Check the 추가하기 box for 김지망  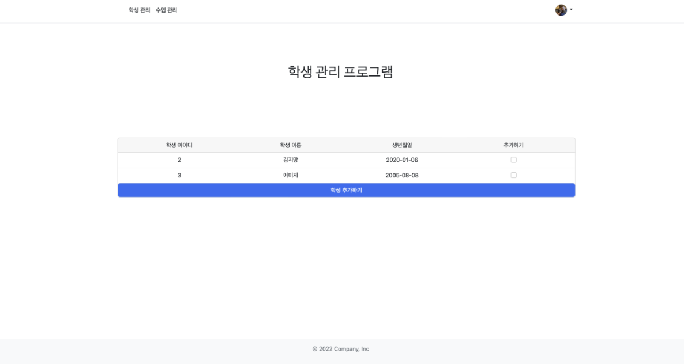click(513, 160)
